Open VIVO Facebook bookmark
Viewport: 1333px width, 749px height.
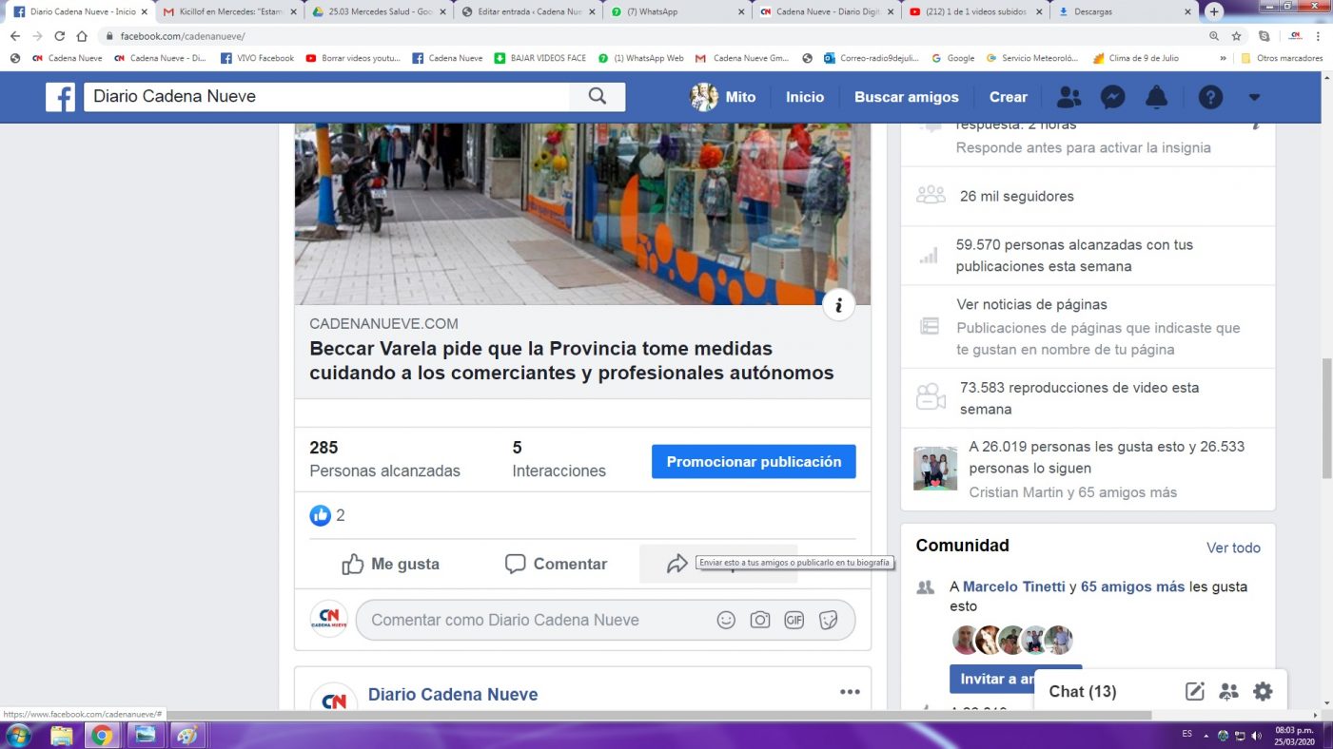257,58
